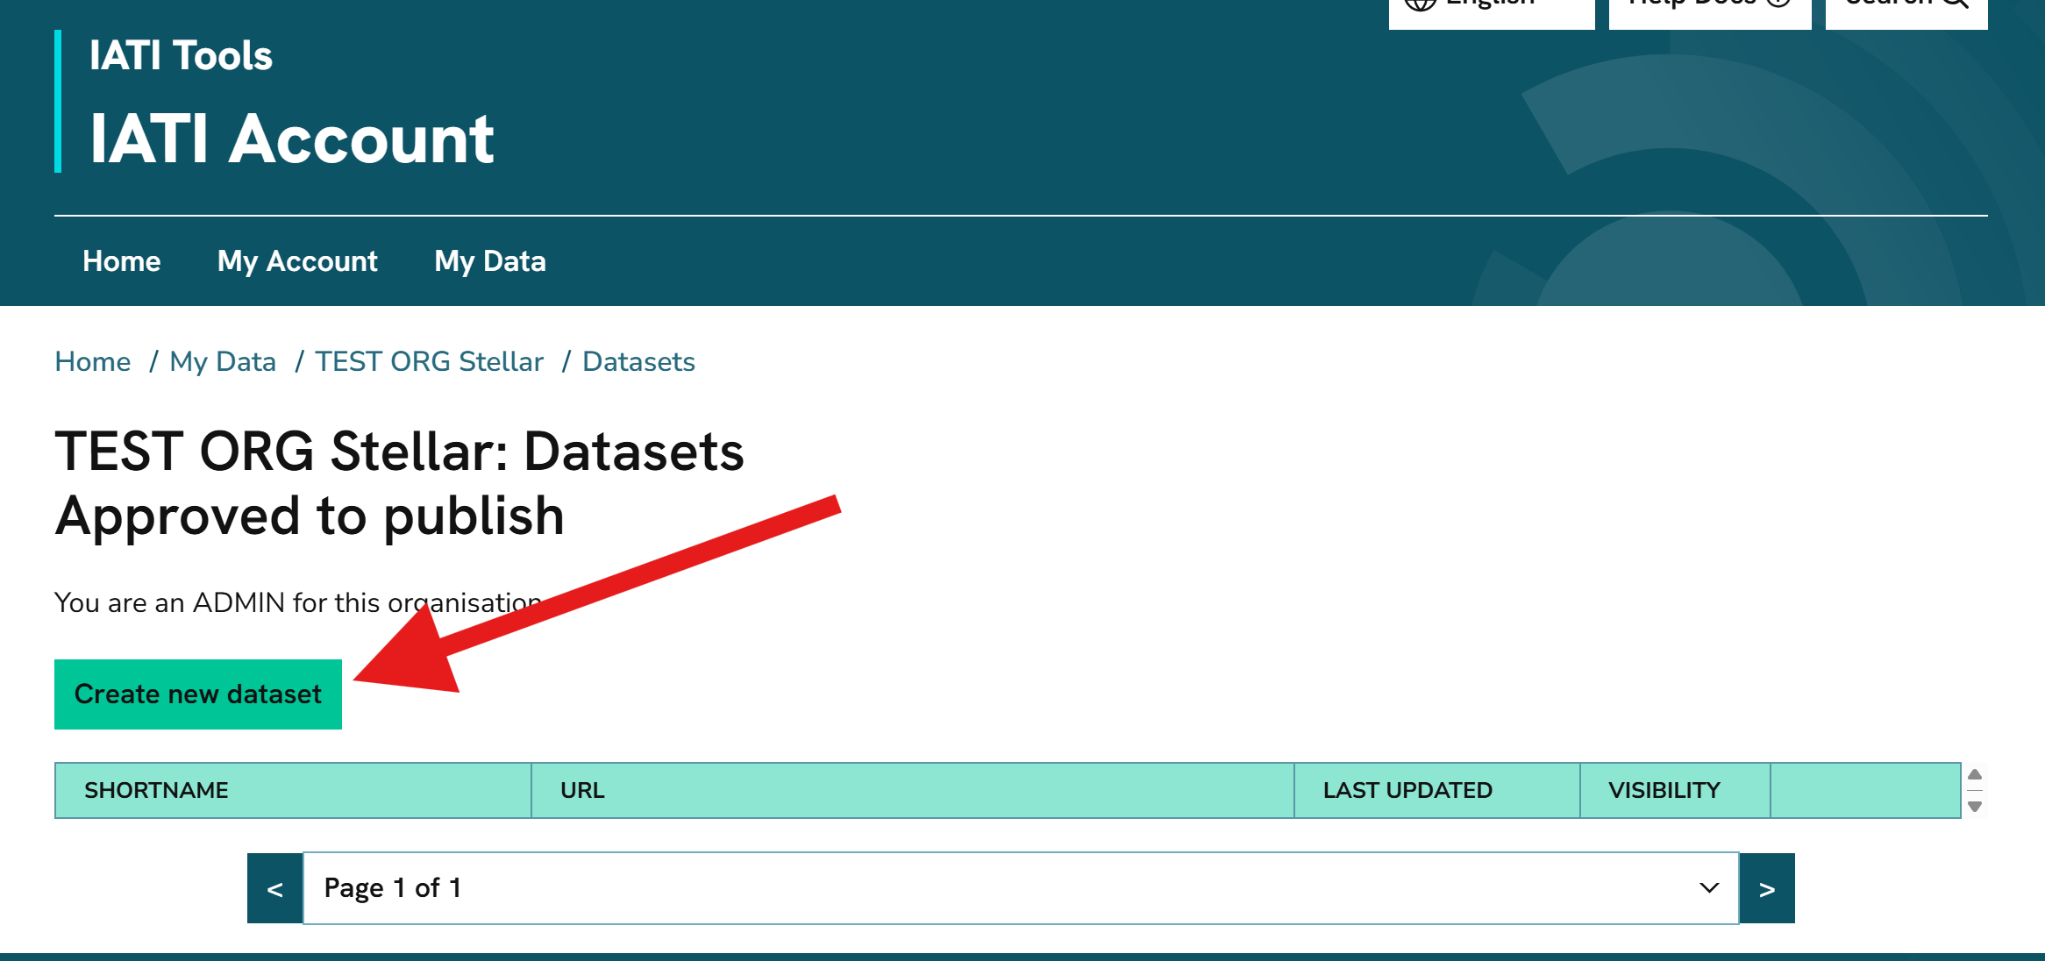Click the LAST UPDATED column header
The width and height of the screenshot is (2045, 961).
click(x=1407, y=790)
